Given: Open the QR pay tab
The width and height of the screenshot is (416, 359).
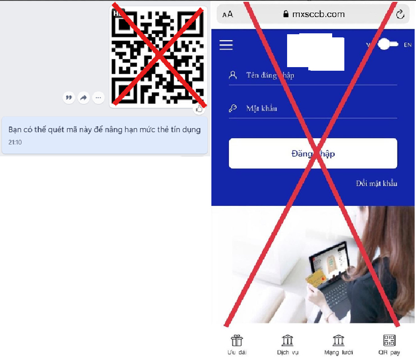Looking at the screenshot, I should [389, 345].
